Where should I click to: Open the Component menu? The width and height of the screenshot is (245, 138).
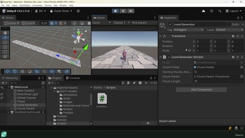37,5
